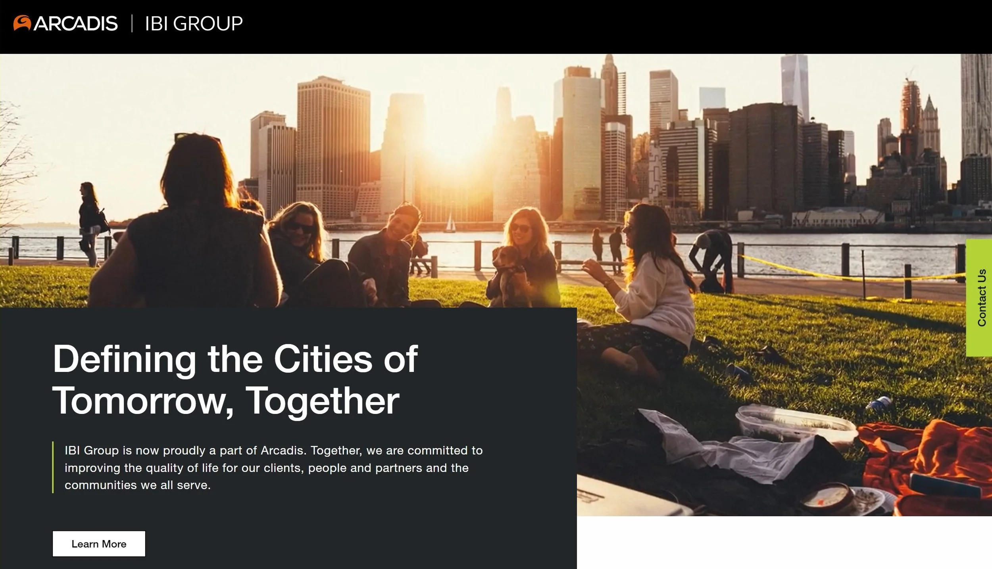The image size is (992, 569).
Task: Click the orange Arcadis swirl logo icon
Action: 22,23
